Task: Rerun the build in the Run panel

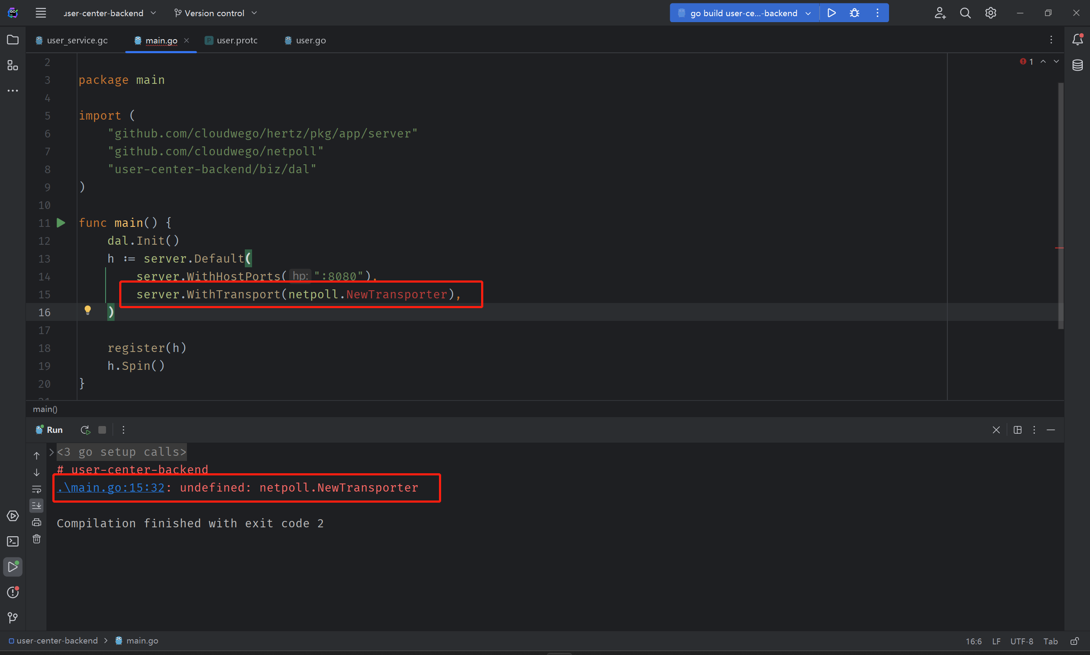Action: click(85, 430)
